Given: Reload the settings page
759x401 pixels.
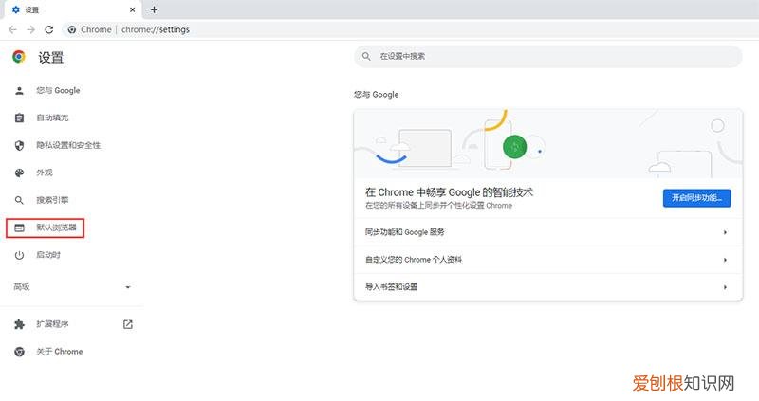Looking at the screenshot, I should pos(49,29).
